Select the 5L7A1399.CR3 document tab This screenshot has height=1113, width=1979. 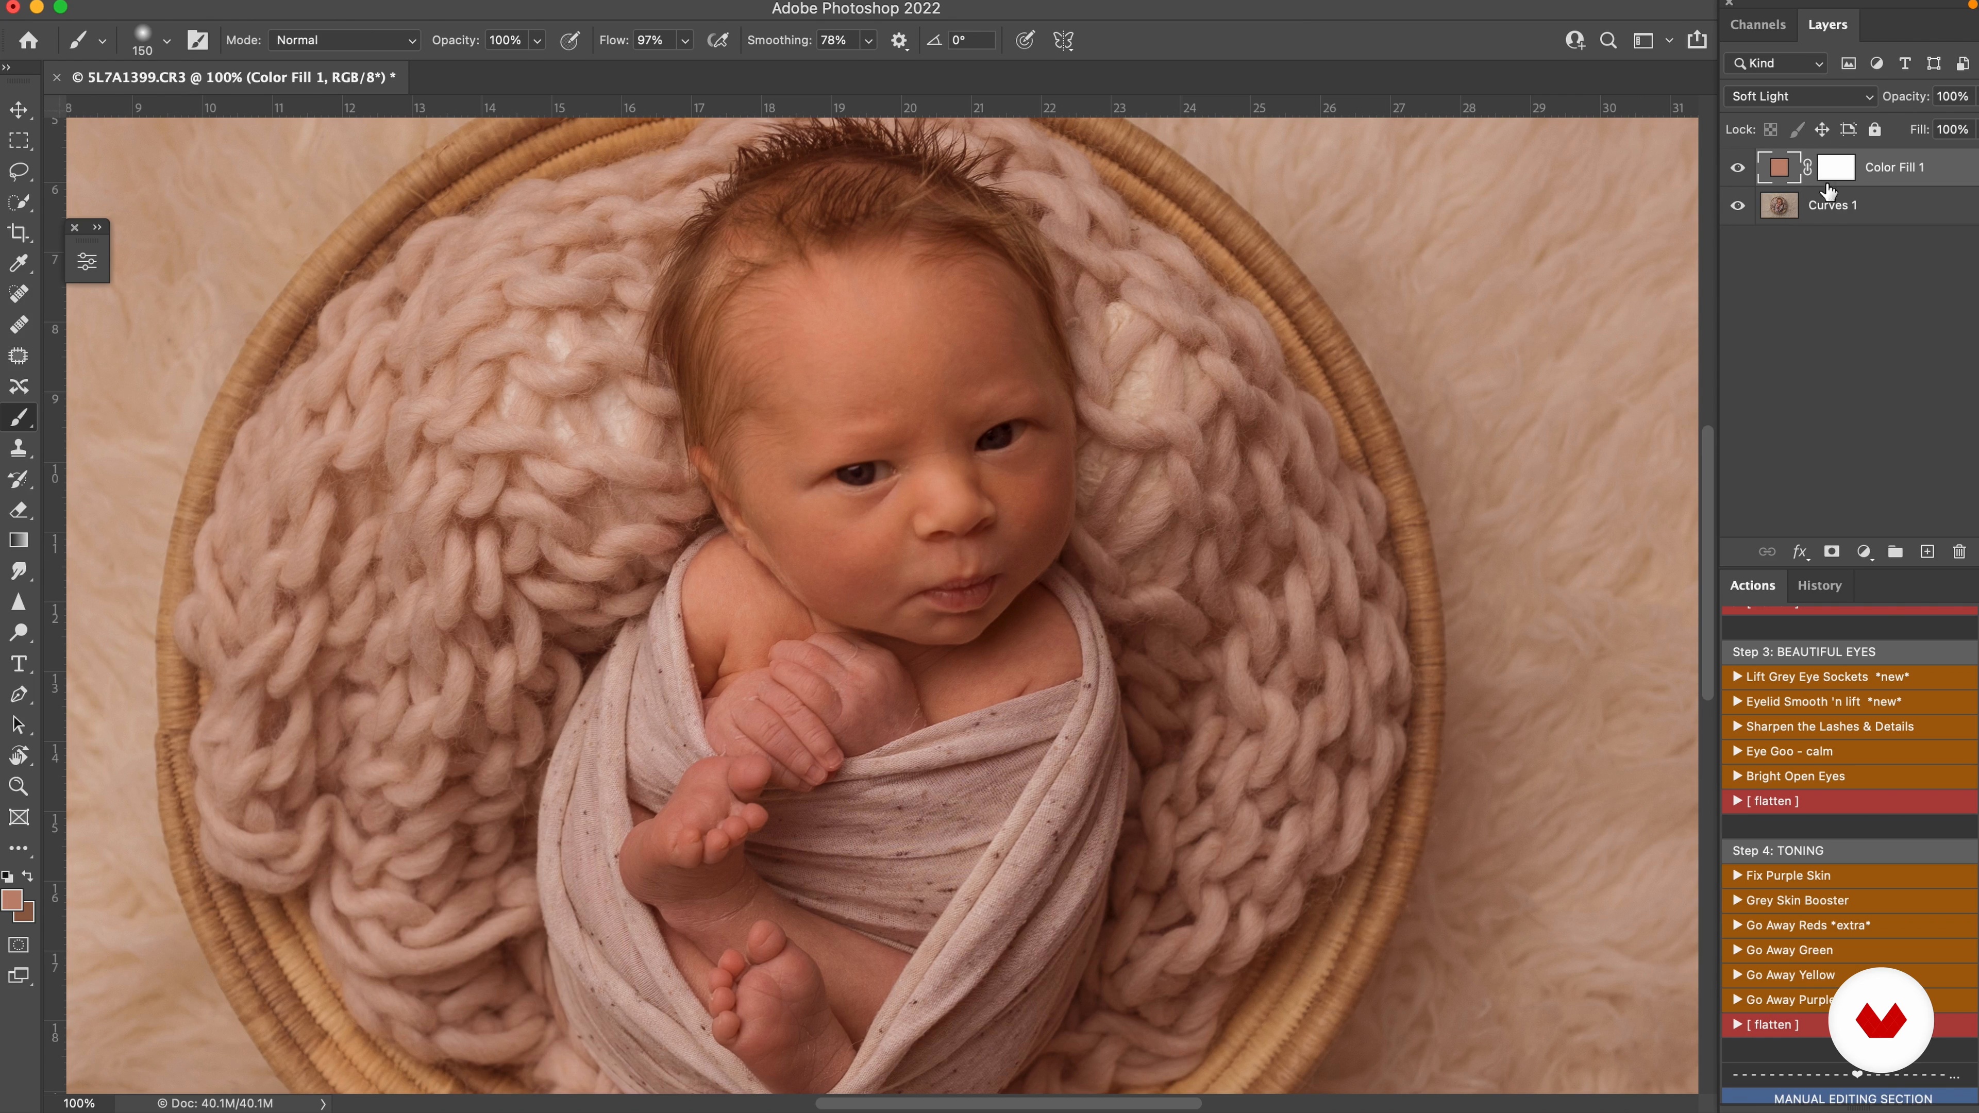[x=233, y=77]
